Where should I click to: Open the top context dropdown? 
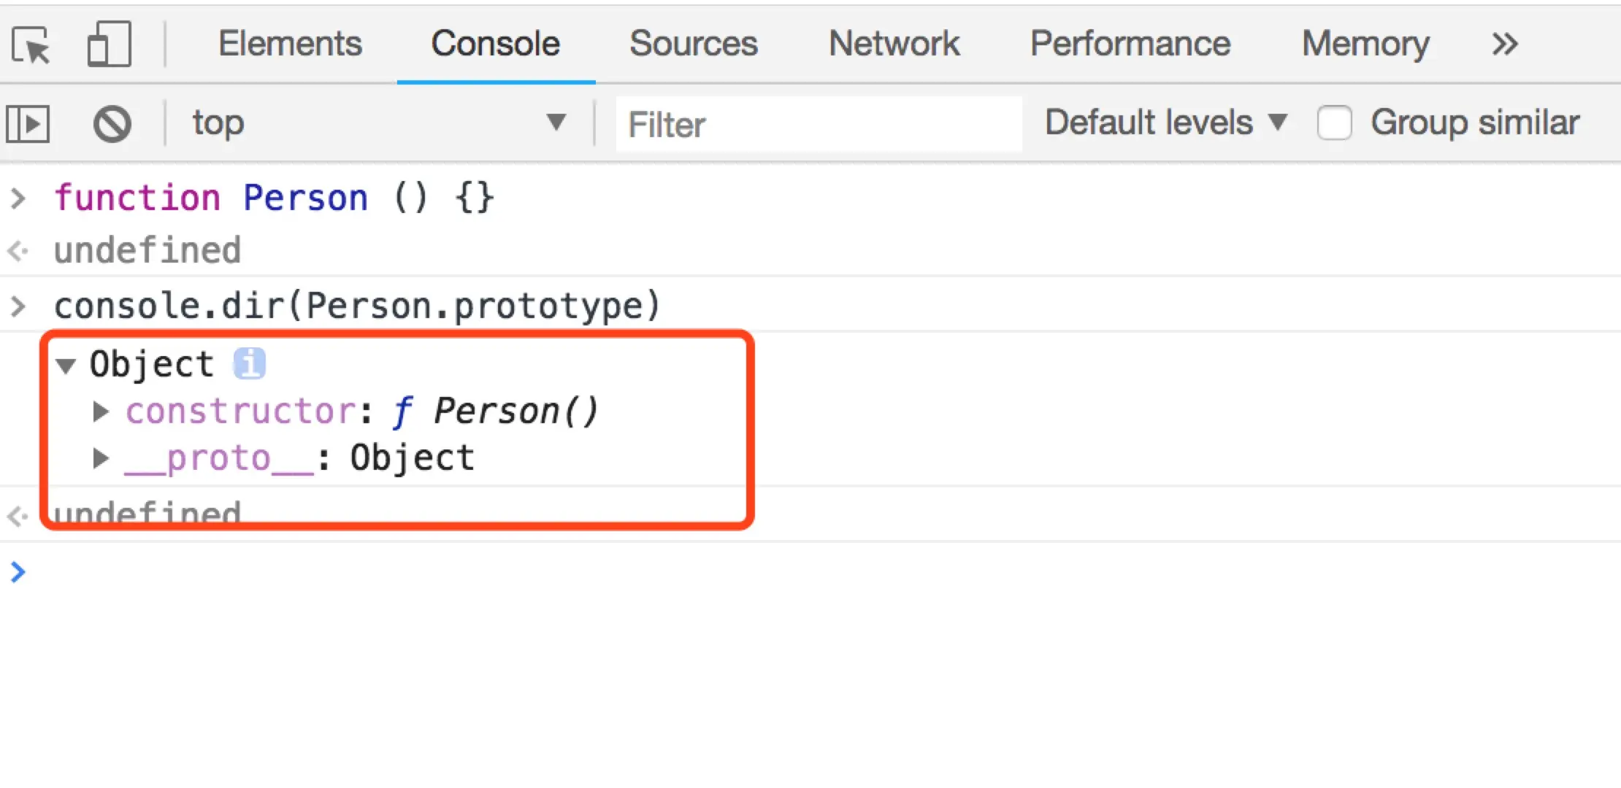[378, 123]
